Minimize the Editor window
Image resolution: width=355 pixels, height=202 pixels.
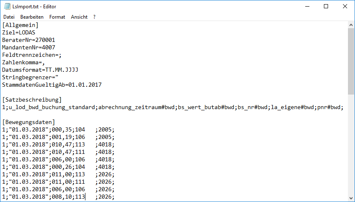(307, 7)
